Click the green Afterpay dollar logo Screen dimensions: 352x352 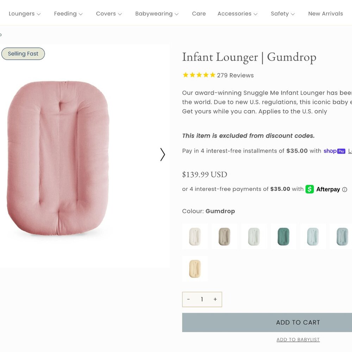309,189
